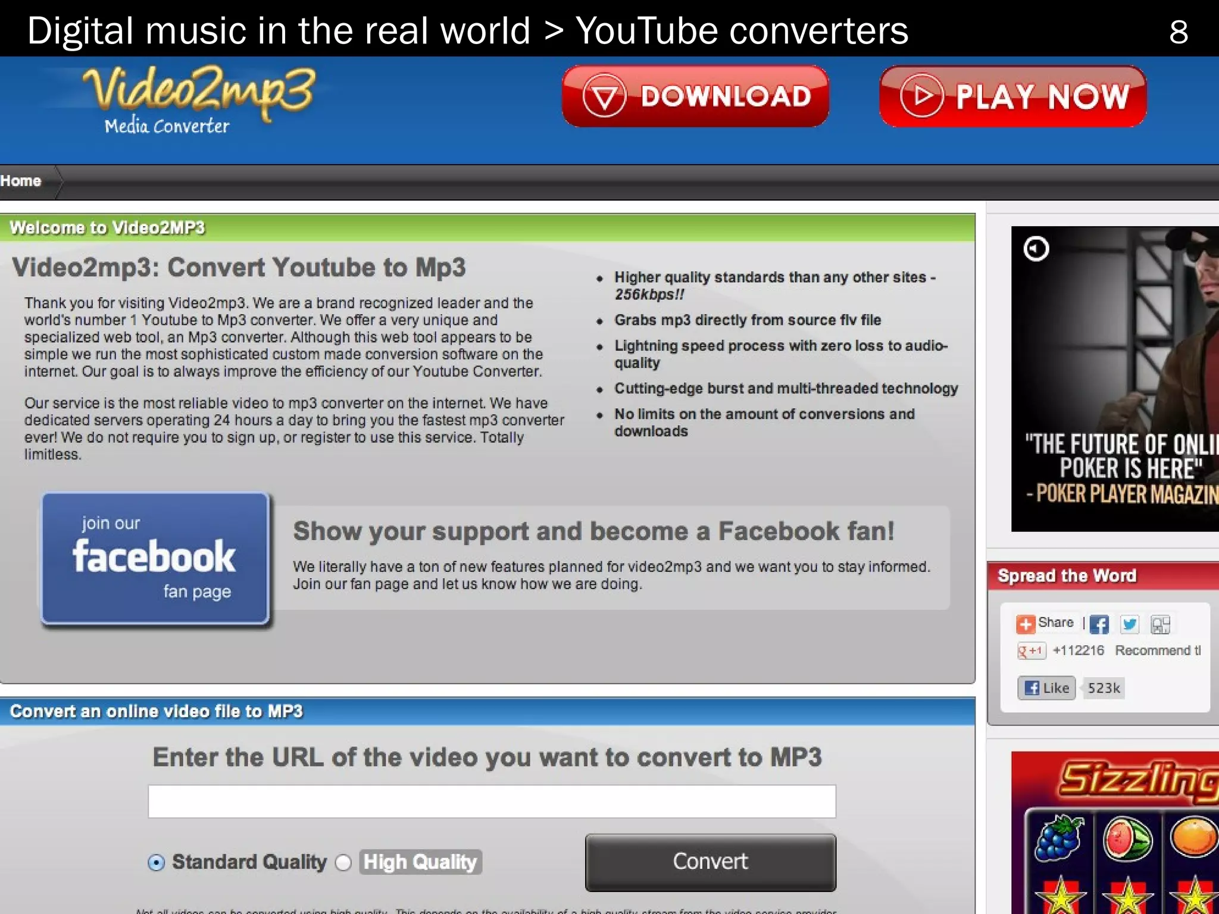
Task: Click 'Enter the URL of the video' heading
Action: [x=487, y=758]
